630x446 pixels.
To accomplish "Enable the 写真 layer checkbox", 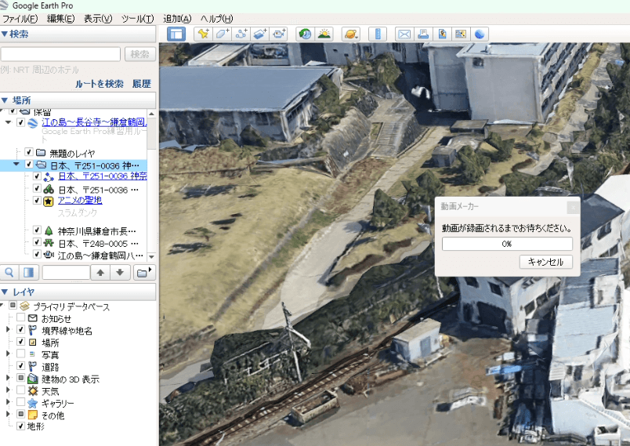I will click(x=22, y=354).
